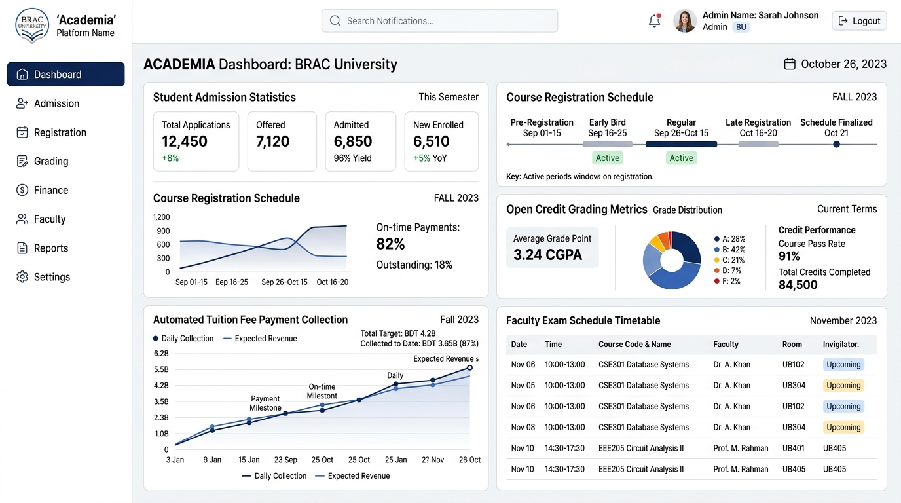Click the "UB401" room cell
Image resolution: width=901 pixels, height=503 pixels.
pyautogui.click(x=794, y=449)
